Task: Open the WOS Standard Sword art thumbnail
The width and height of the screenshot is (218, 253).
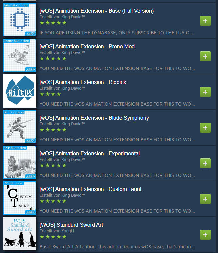Action: 20,234
